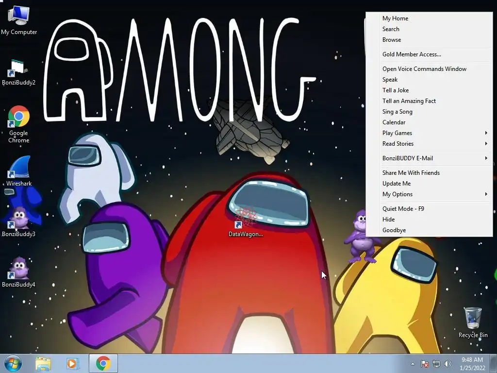
Task: Switch to Chrome on the taskbar
Action: point(103,363)
